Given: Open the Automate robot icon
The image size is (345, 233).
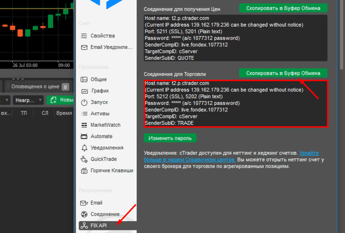Looking at the screenshot, I should point(84,136).
